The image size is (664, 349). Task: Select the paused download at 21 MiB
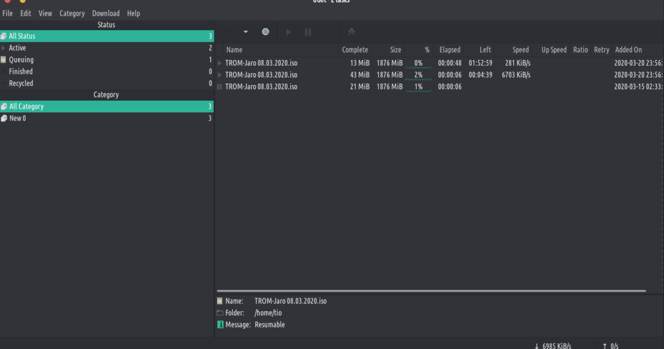[x=261, y=87]
